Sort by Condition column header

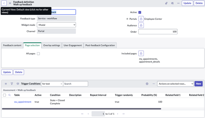(55, 95)
